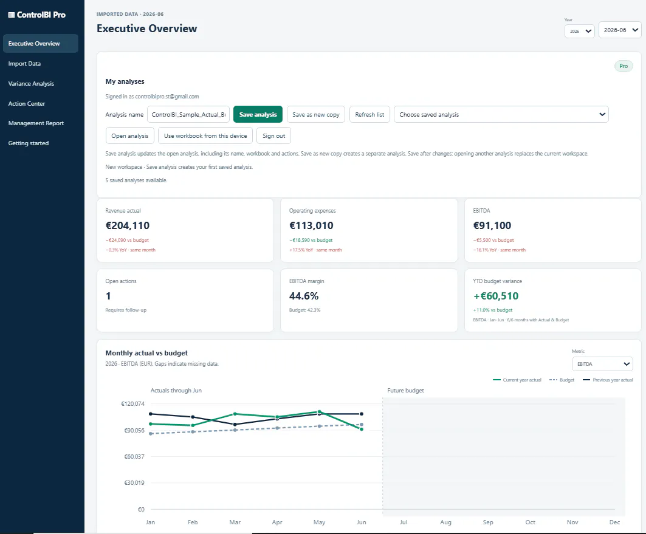
Task: Navigate to Action Center
Action: [x=26, y=104]
